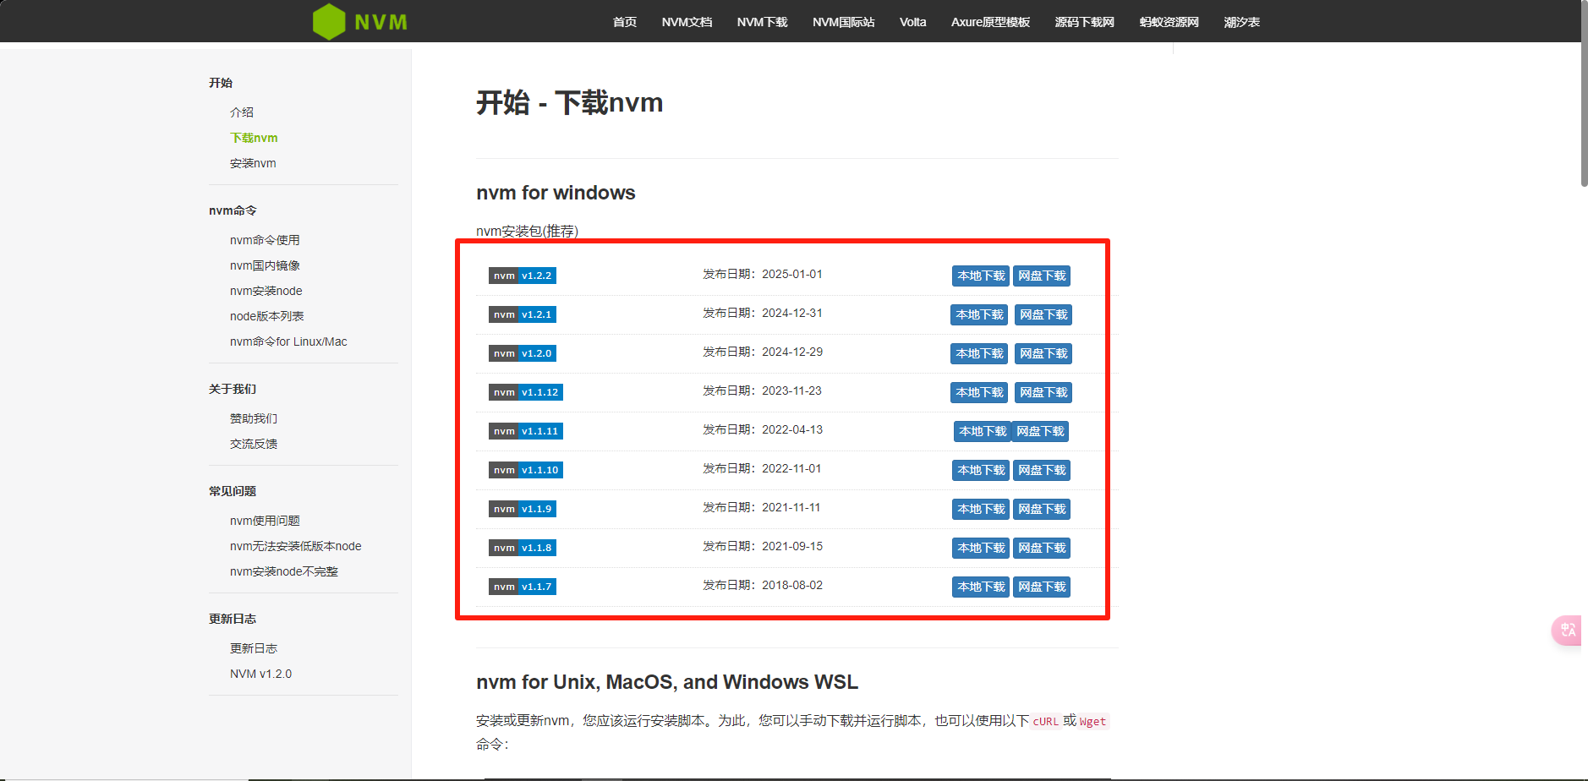Click the nvm v1.1.9 version badge

coord(523,509)
